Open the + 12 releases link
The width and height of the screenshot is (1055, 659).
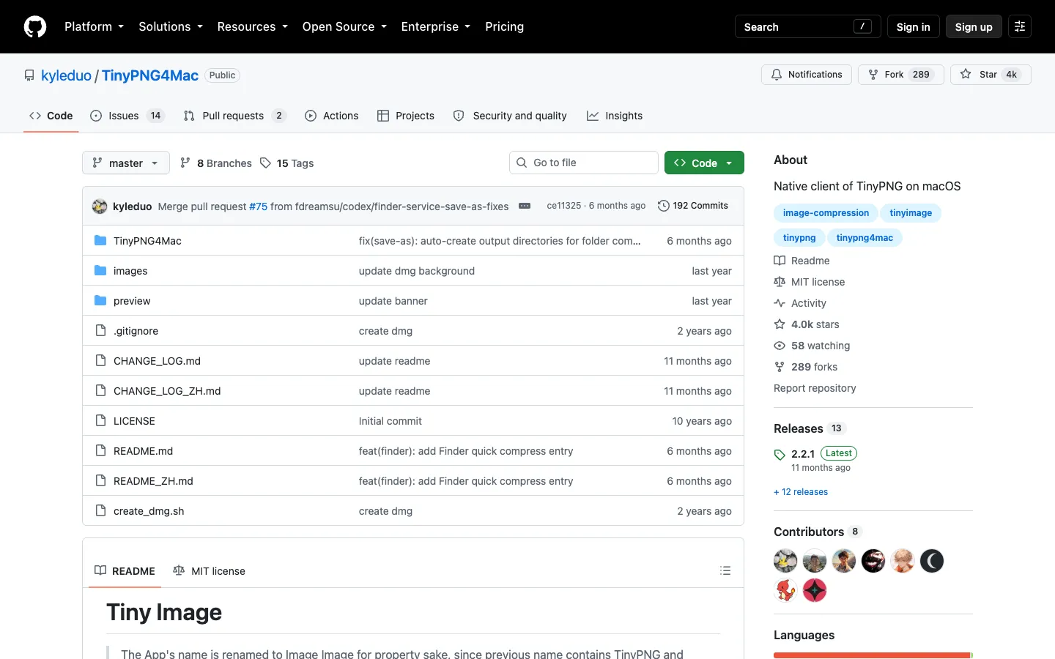801,492
